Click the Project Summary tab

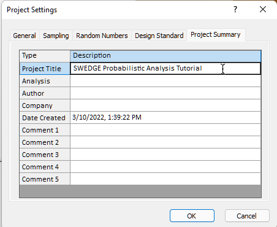point(216,35)
